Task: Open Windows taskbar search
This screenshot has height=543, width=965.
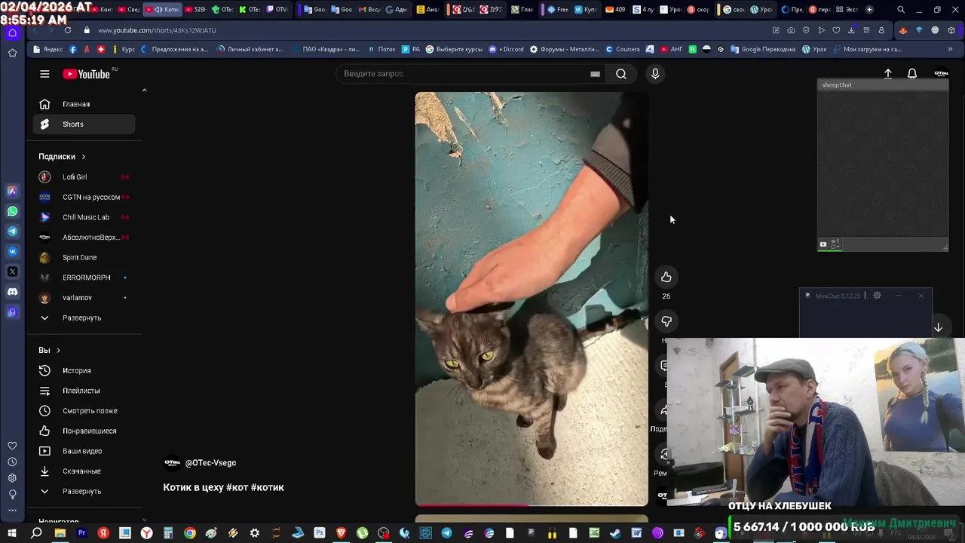Action: [36, 533]
